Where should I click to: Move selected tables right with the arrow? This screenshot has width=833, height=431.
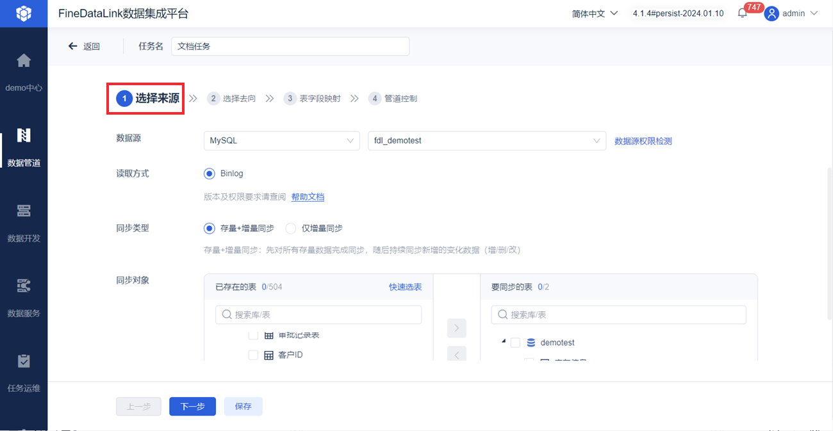456,328
